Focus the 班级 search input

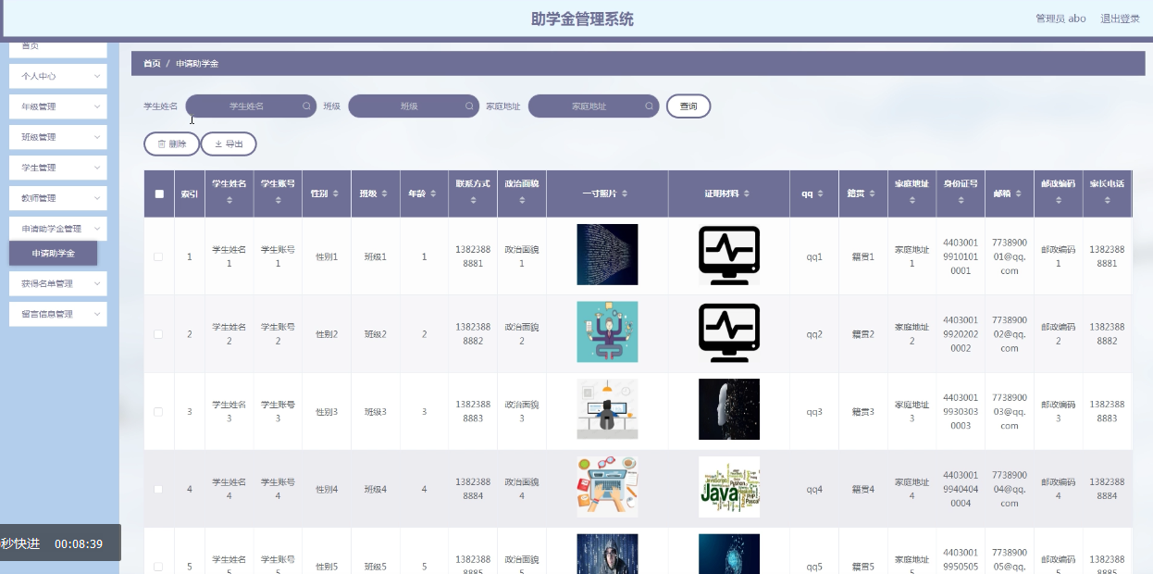pos(414,106)
